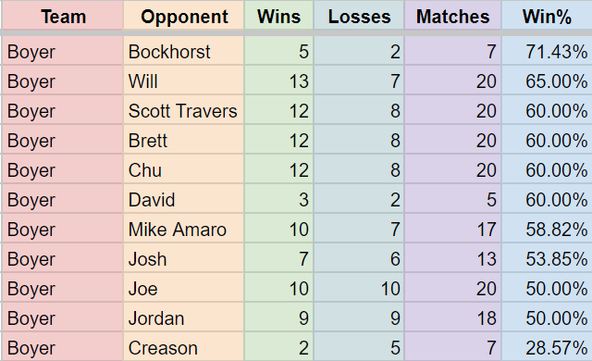Select the Matches header cell
Viewport: 592px width, 361px height.
point(452,15)
